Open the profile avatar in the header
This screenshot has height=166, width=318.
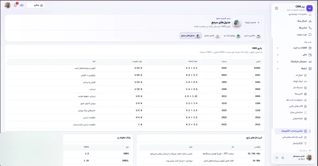(8, 5)
